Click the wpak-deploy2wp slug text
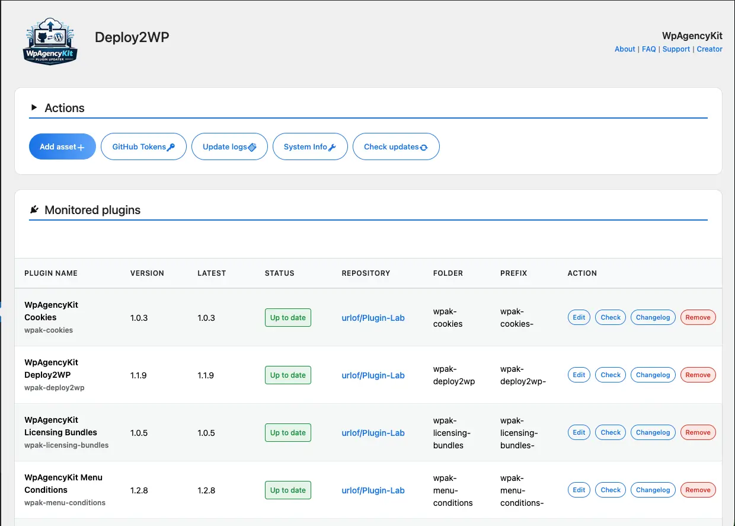Screen dimensions: 735x526 tap(54, 388)
